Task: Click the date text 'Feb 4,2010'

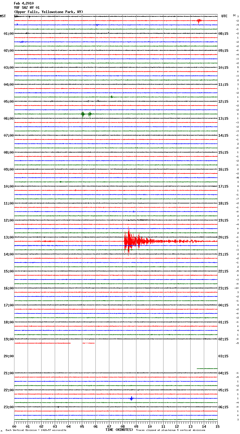Action: click(x=24, y=3)
